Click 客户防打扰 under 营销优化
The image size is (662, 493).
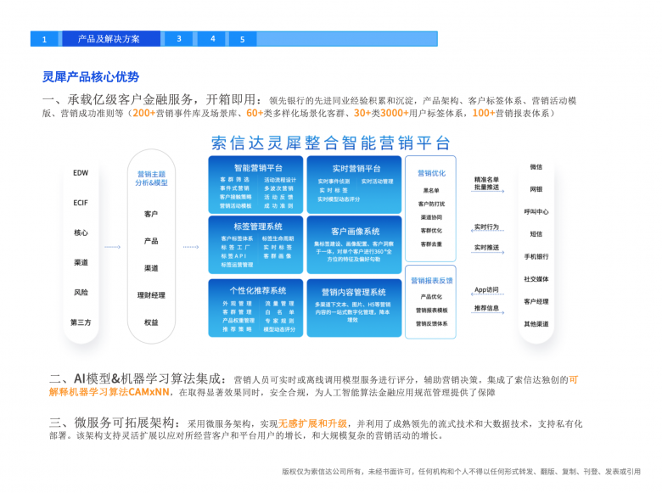[x=431, y=204]
